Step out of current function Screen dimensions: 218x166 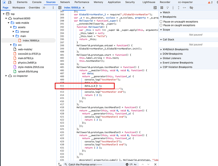tap(179, 8)
